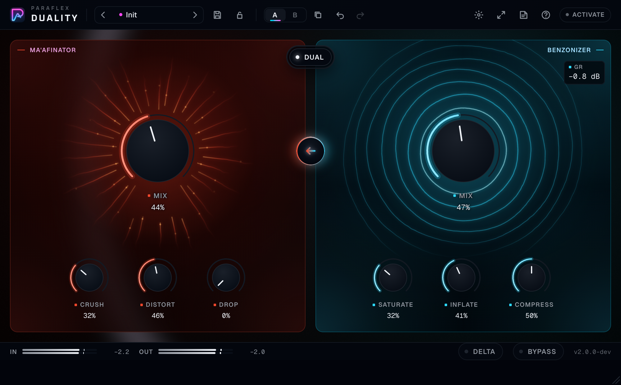621x385 pixels.
Task: Click the Benzonizer large MIX knob
Action: pos(463,151)
